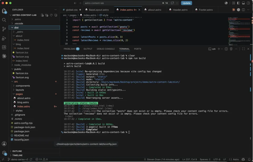Expand the components folder
Image resolution: width=253 pixels, height=162 pixels.
coord(34,85)
